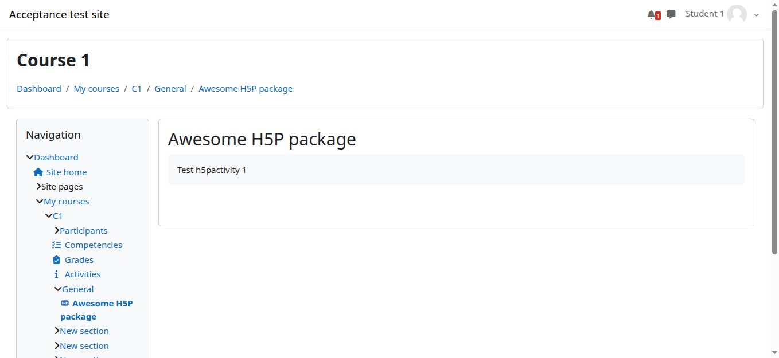Open the notifications bell icon
779x358 pixels.
651,14
